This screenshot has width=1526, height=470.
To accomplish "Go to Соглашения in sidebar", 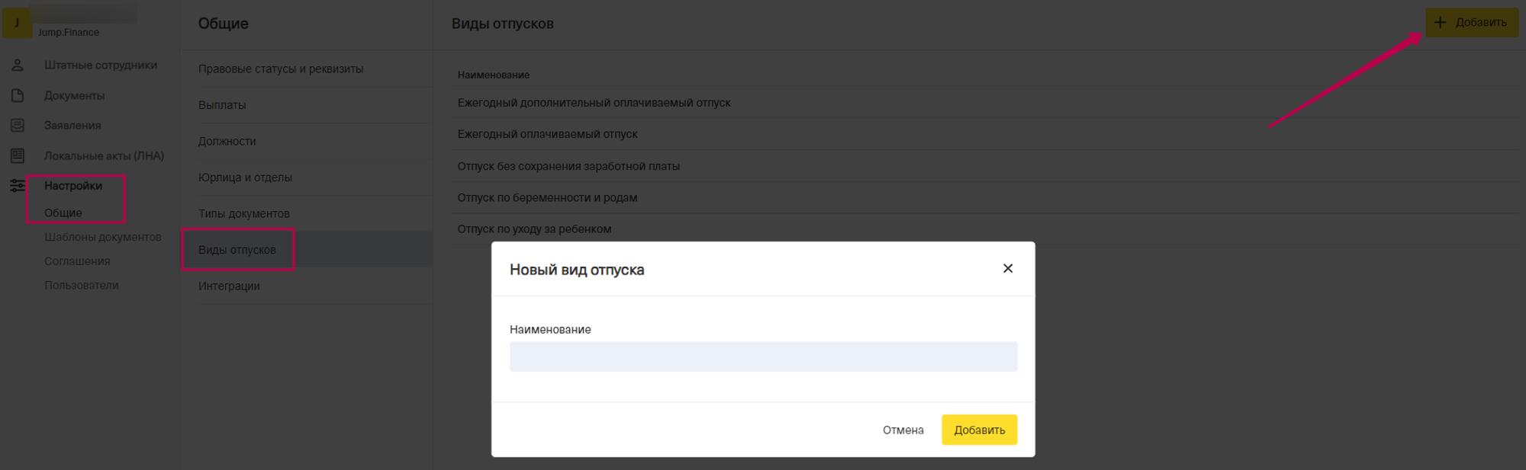I will [x=77, y=261].
